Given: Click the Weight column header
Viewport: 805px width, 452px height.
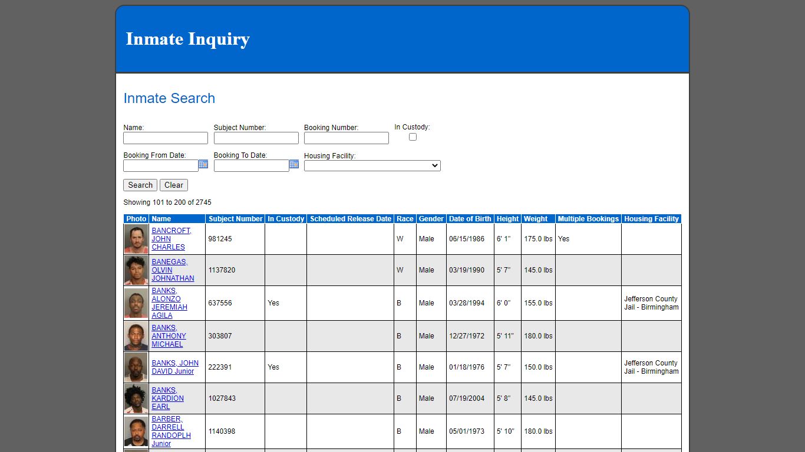Looking at the screenshot, I should 538,219.
